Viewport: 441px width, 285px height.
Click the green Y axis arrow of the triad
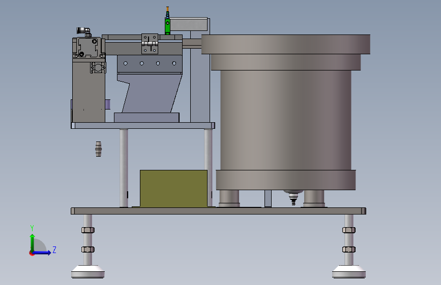(33, 242)
